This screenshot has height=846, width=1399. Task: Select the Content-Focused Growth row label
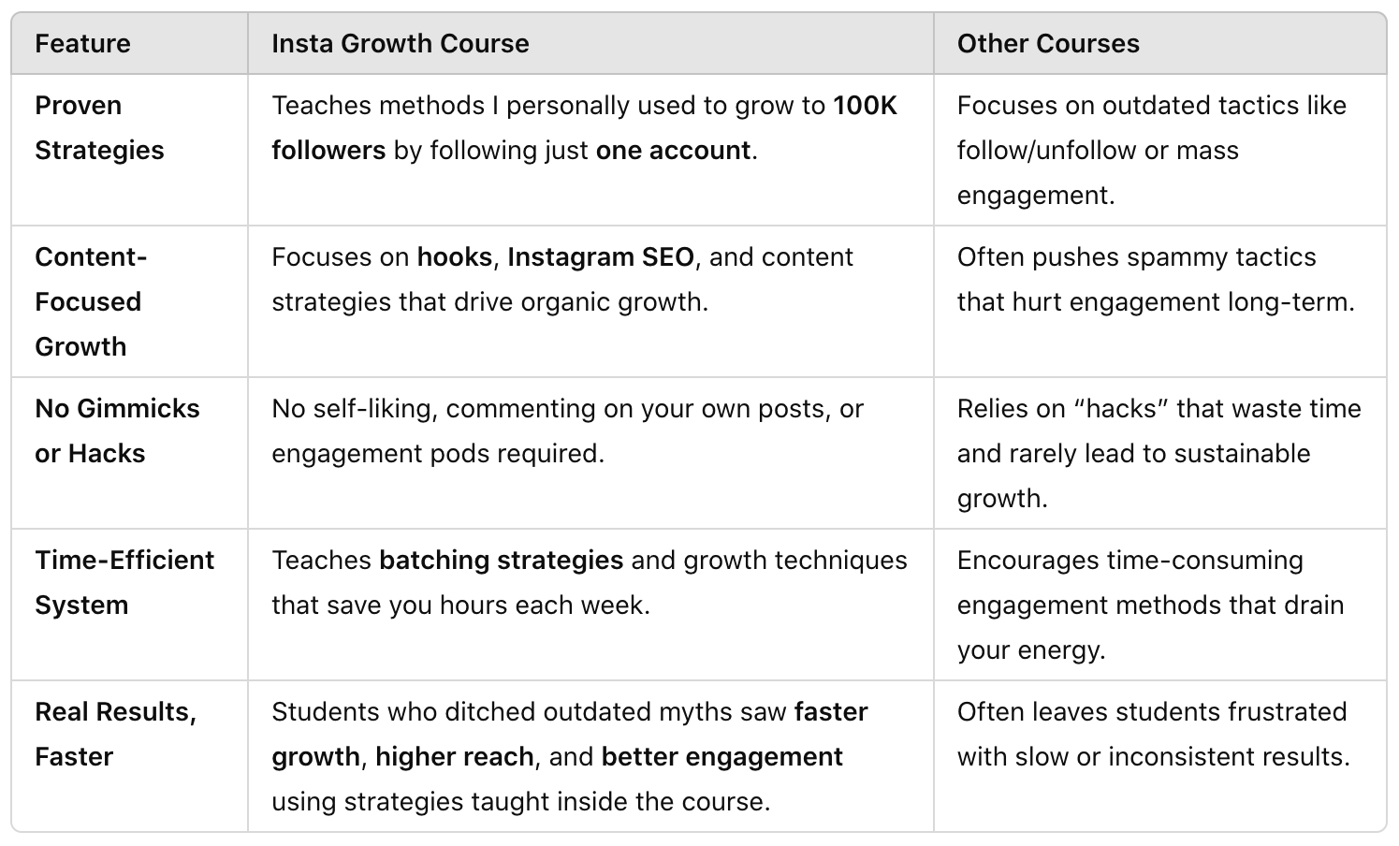pos(91,301)
